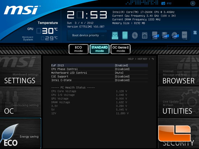199x149 pixels.
Task: Click the DRAM Voltage 1.632 V row
Action: point(89,102)
